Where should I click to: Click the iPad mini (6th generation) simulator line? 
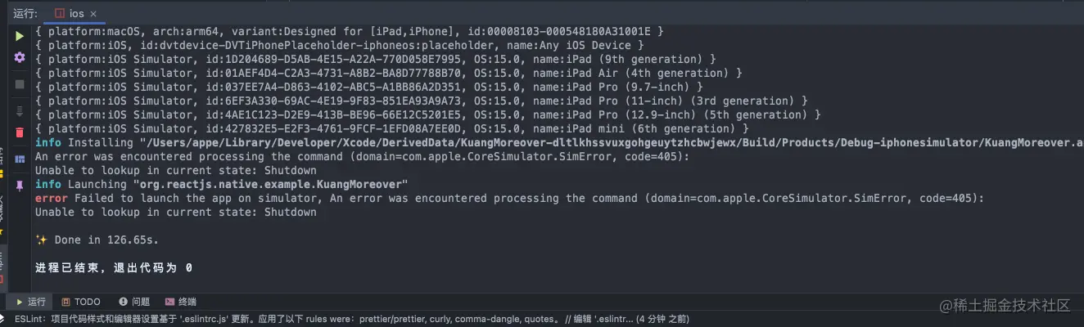click(393, 128)
